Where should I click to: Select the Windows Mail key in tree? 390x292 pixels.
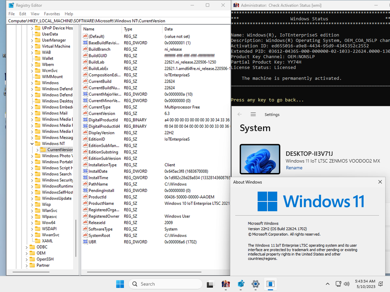tap(54, 113)
